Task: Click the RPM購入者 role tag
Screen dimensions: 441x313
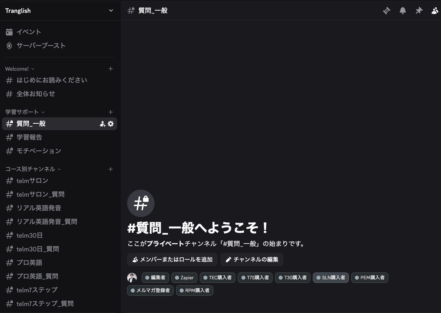Action: coord(195,290)
